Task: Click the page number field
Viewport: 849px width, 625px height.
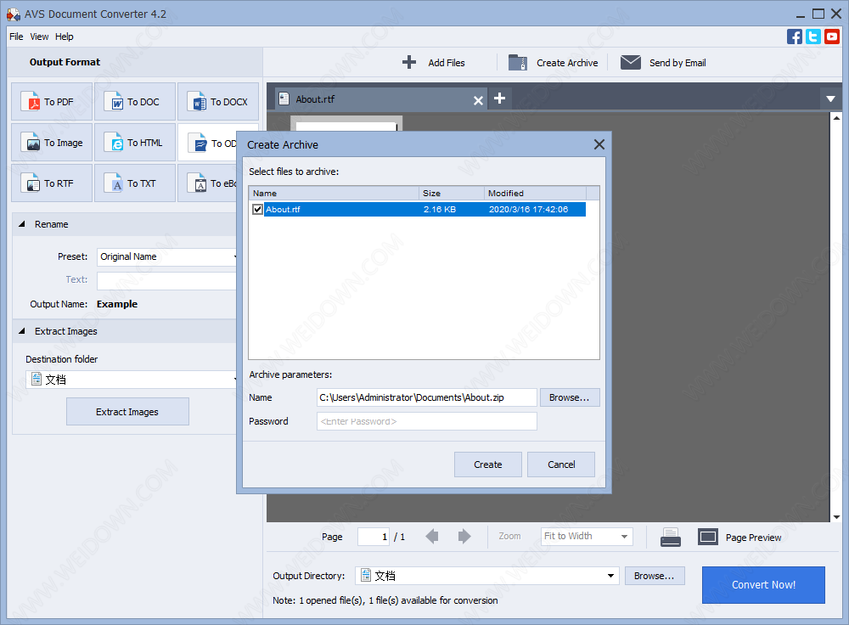Action: [x=374, y=536]
